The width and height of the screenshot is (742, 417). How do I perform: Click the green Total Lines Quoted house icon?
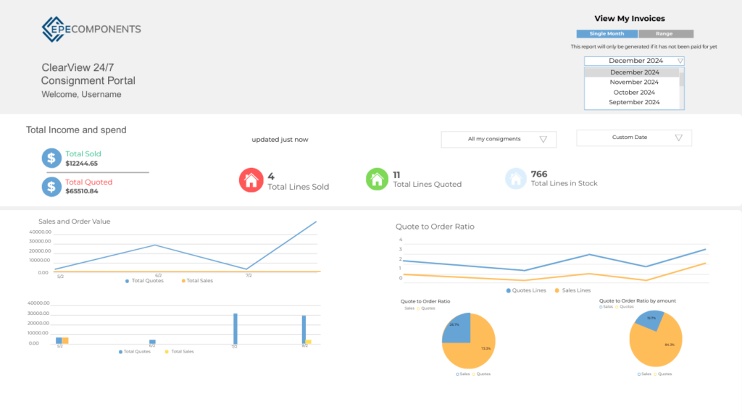coord(377,179)
